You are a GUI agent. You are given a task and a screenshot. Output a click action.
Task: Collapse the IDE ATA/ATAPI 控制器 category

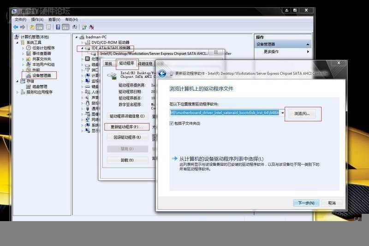pyautogui.click(x=82, y=48)
